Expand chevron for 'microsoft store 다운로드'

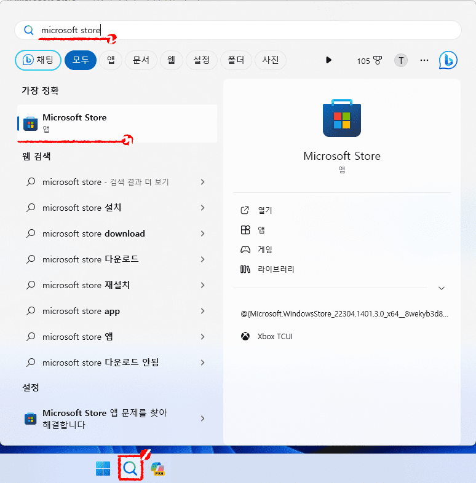click(202, 259)
